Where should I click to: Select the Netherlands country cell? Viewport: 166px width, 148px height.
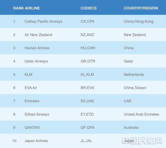click(134, 75)
